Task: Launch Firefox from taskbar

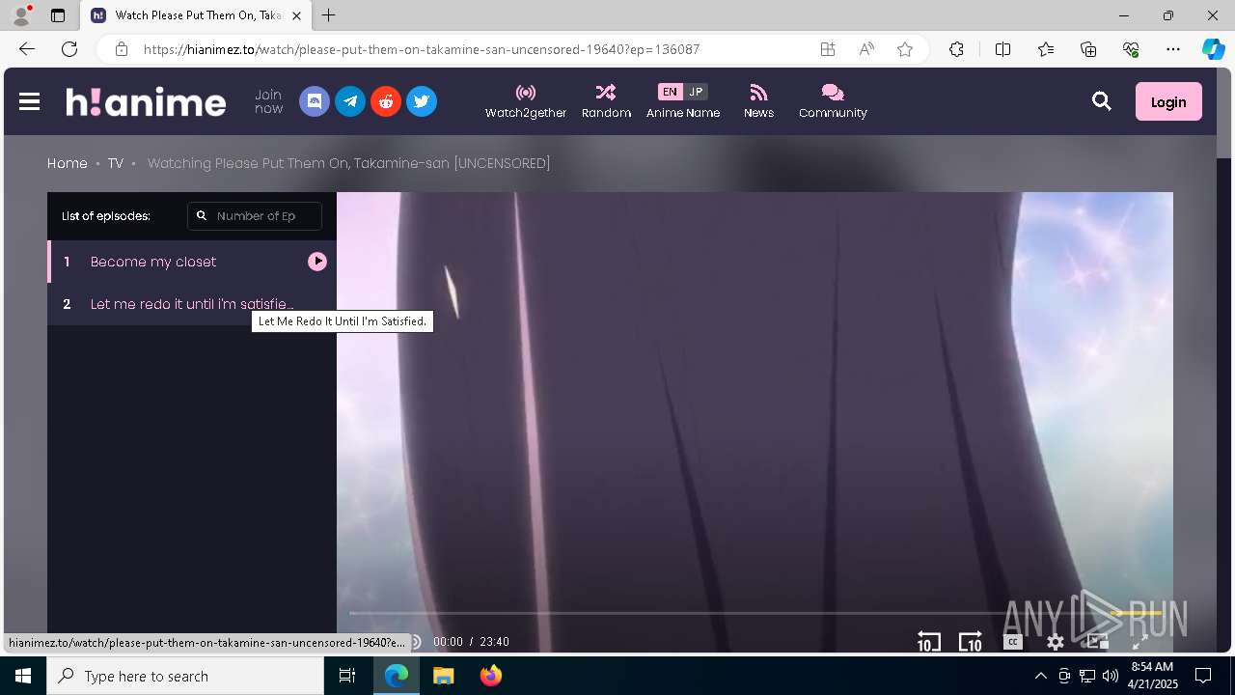Action: click(x=491, y=676)
